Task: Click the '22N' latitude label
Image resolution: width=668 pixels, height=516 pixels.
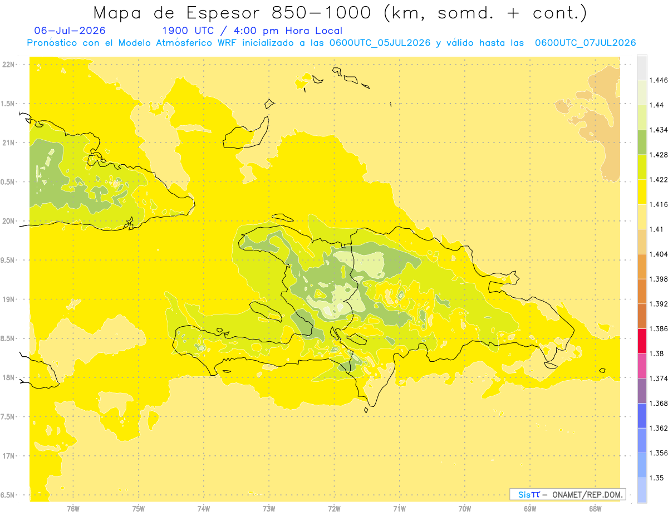Action: click(x=8, y=65)
